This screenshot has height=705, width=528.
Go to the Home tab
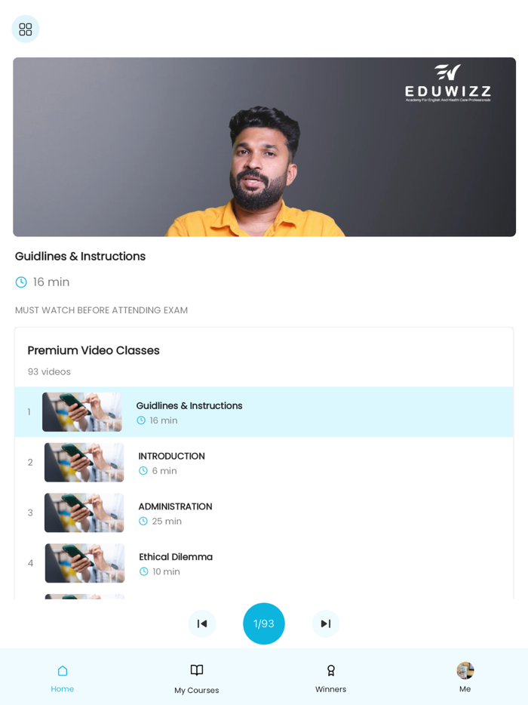[x=63, y=679]
